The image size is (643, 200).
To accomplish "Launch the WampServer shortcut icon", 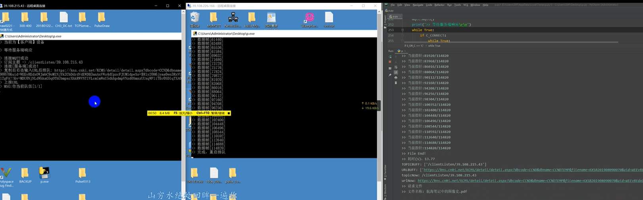I will (310, 19).
